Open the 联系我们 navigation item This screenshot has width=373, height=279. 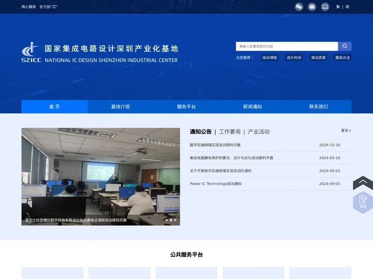[319, 106]
